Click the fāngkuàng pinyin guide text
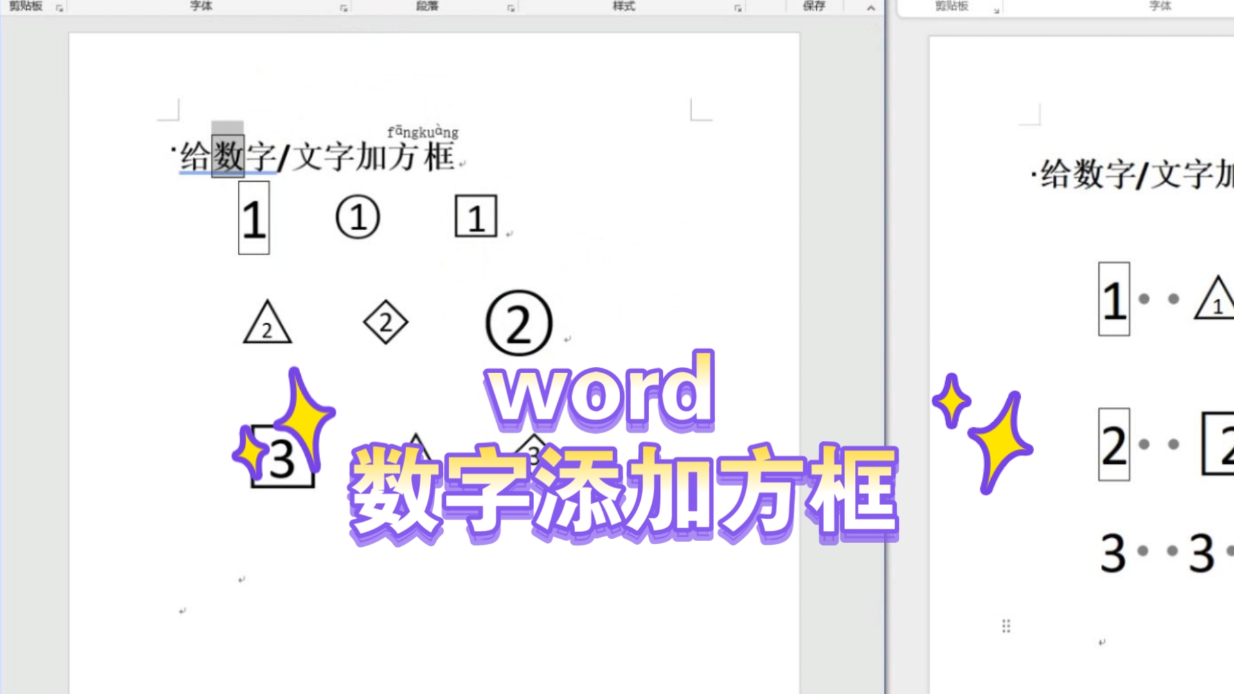 423,132
